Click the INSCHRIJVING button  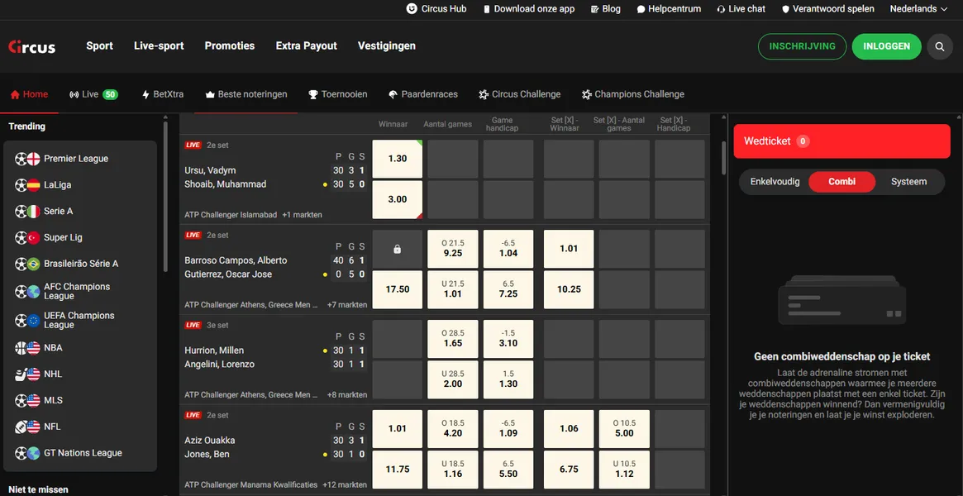coord(802,46)
